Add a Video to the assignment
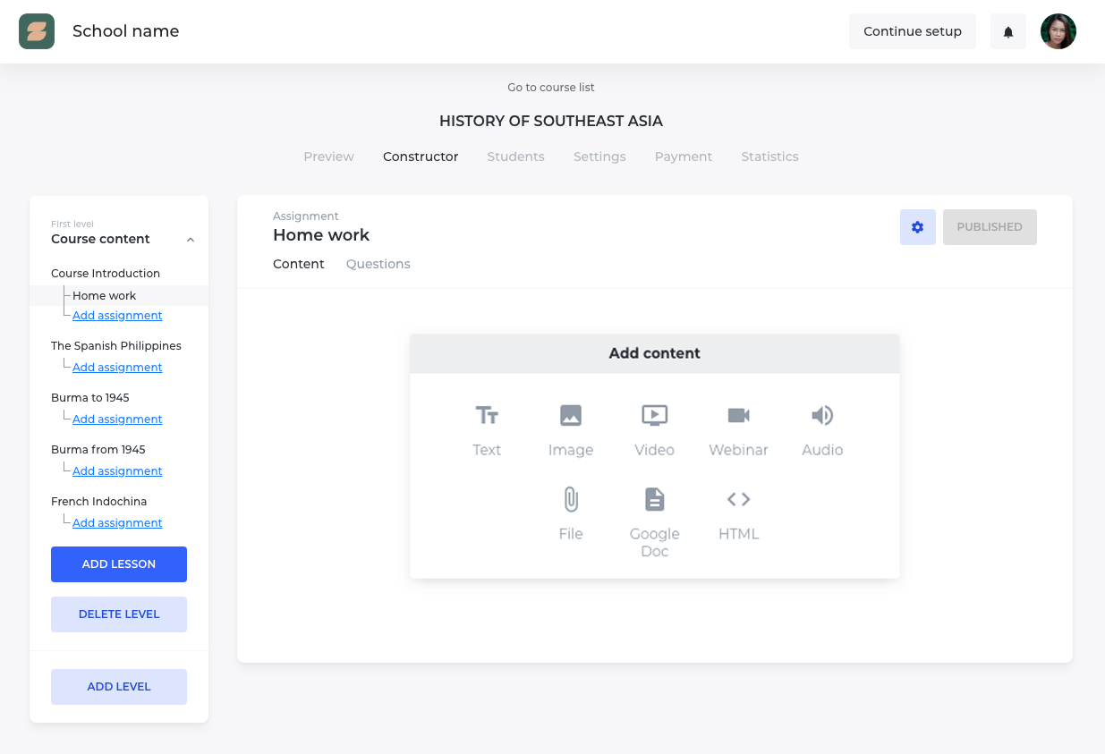Viewport: 1105px width, 754px height. point(654,429)
